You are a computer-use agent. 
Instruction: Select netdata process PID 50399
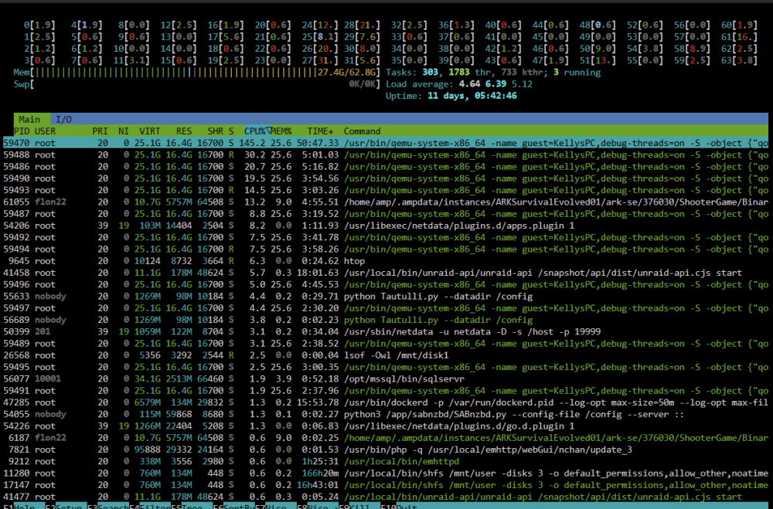(x=386, y=331)
